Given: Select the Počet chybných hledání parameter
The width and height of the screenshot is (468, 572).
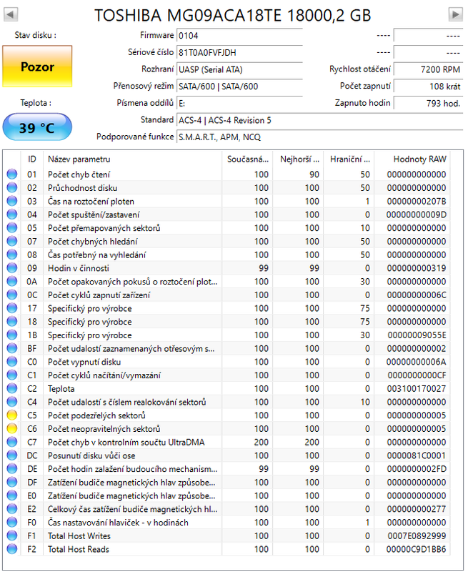Looking at the screenshot, I should point(93,242).
